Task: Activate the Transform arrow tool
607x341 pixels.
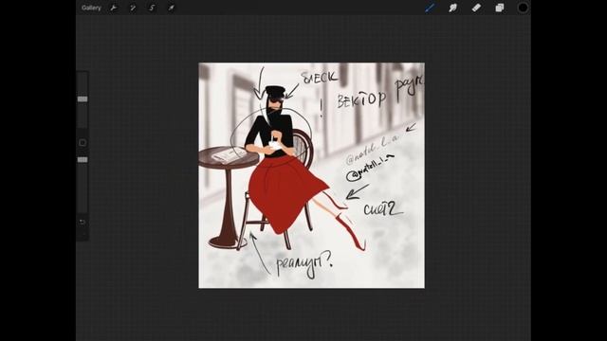Action: coord(171,8)
